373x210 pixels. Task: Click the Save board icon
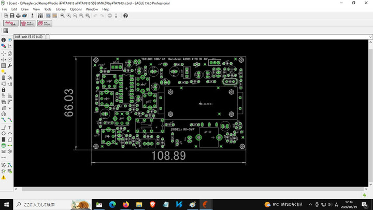click(12, 16)
